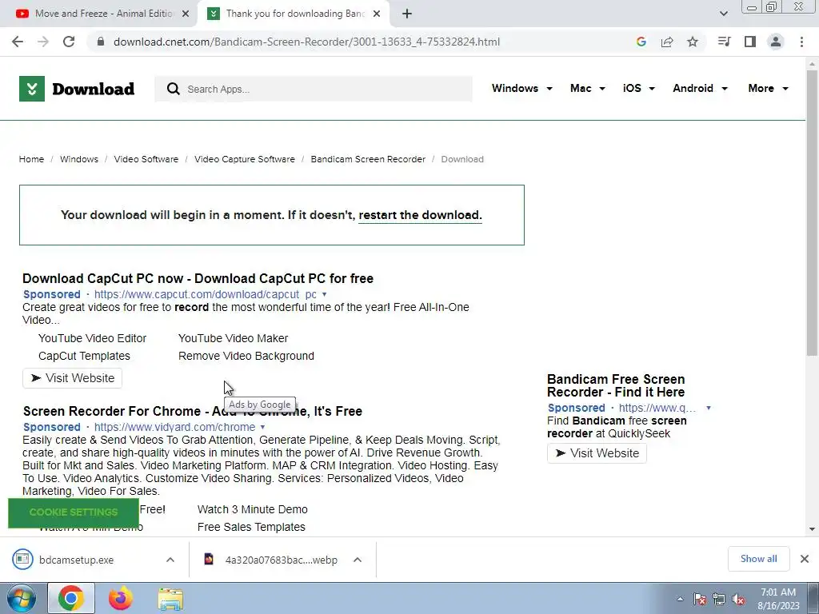Click the browser back arrow
The height and width of the screenshot is (614, 819).
(x=18, y=42)
